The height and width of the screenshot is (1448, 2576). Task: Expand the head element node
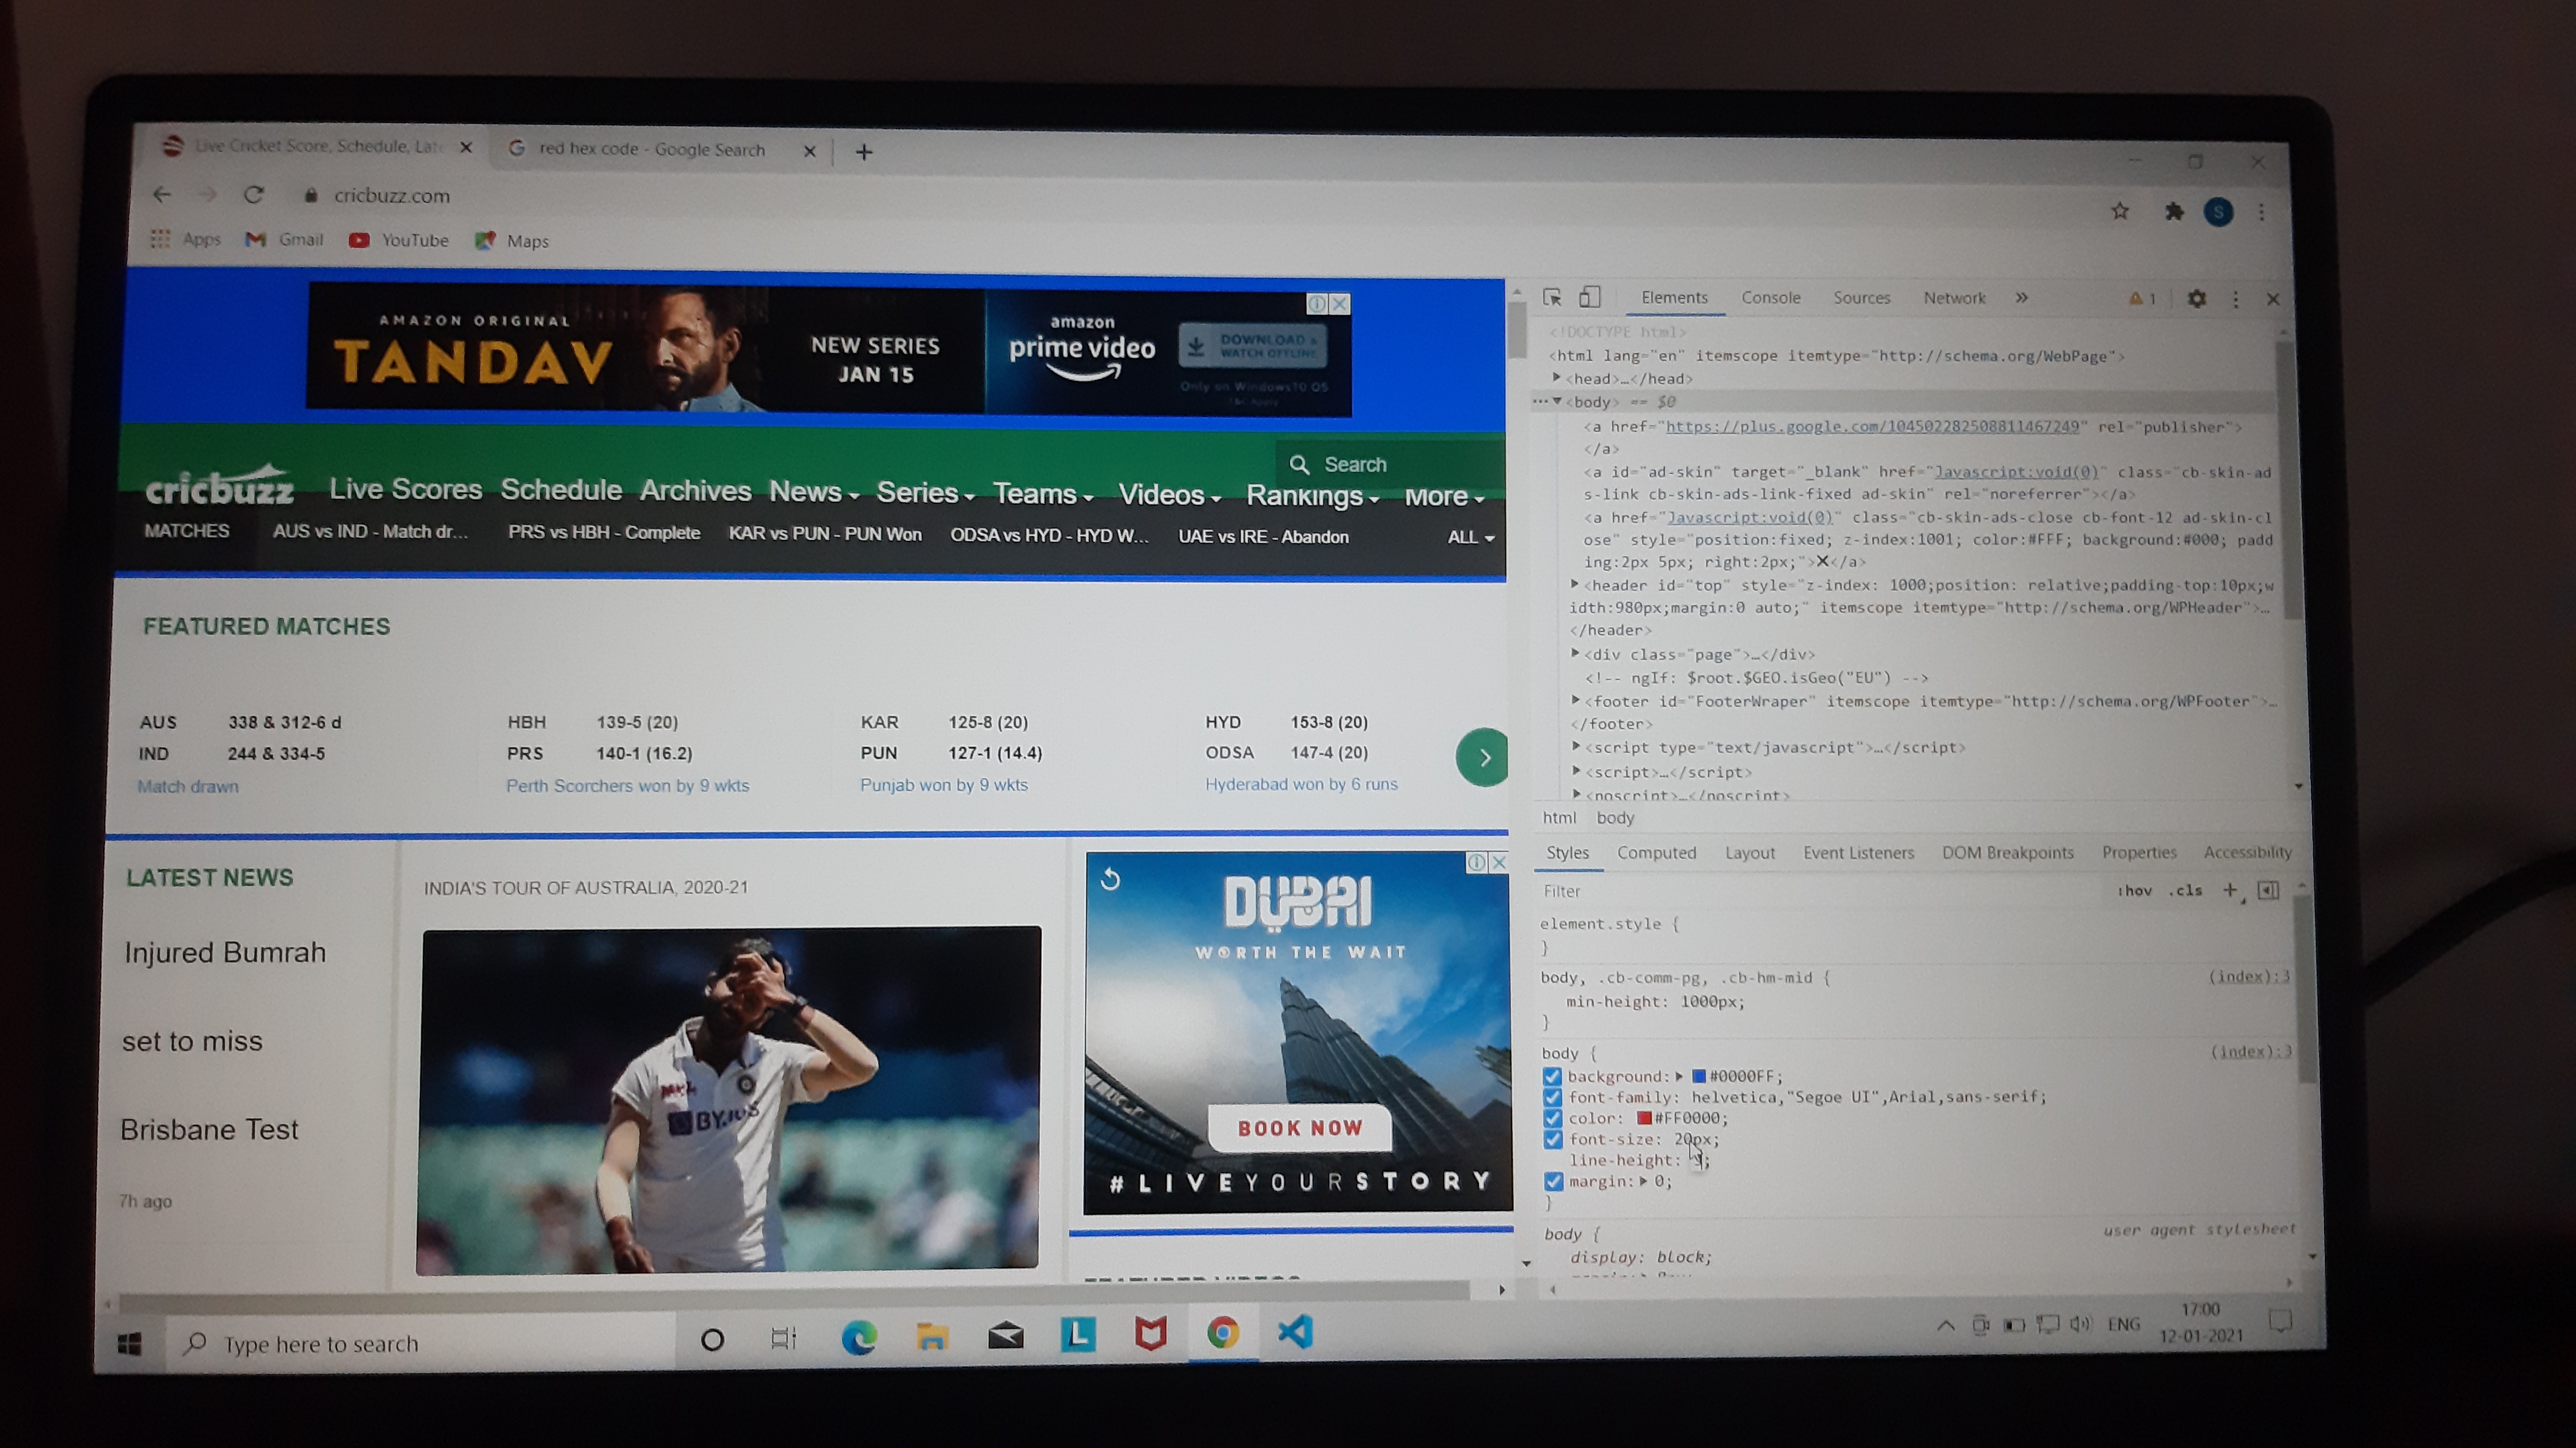1557,378
